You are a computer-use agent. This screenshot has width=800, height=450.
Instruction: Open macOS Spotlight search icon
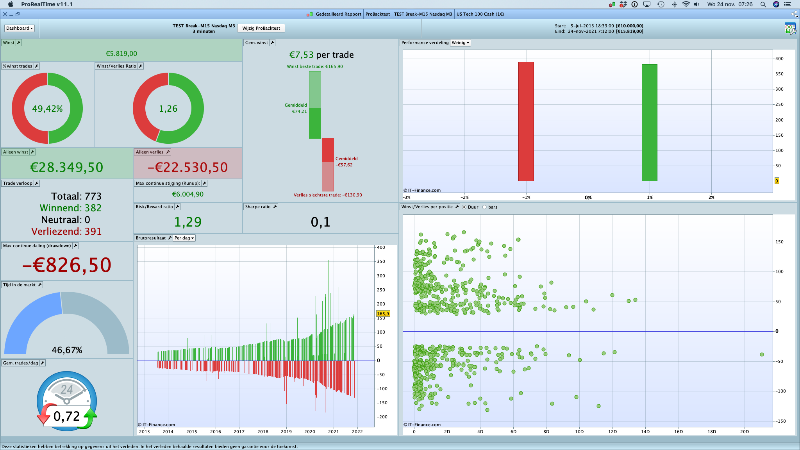point(763,4)
